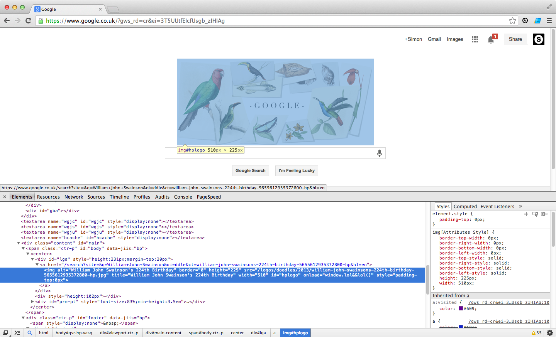Collapse the div#main content node
This screenshot has width=556, height=337.
pyautogui.click(x=19, y=243)
